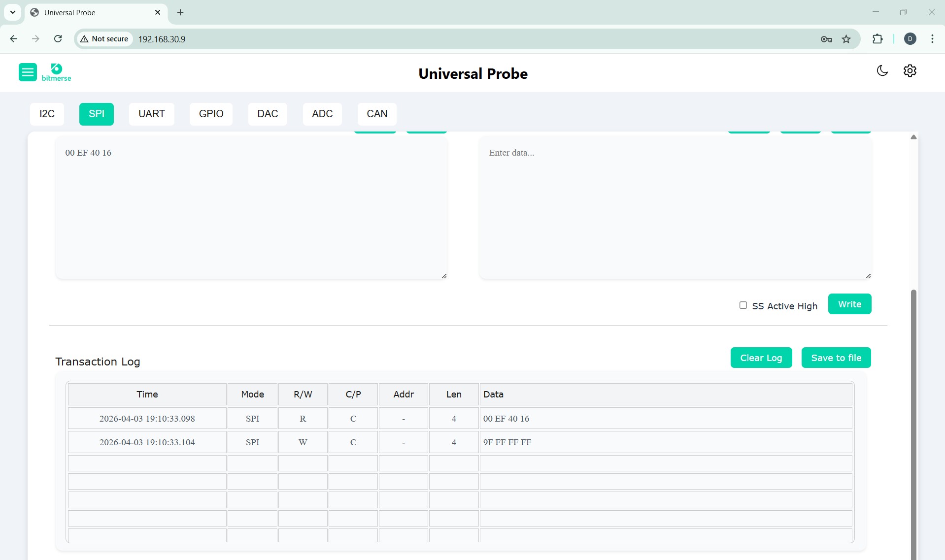This screenshot has width=945, height=560.
Task: Open the Chrome profile D avatar
Action: pos(910,39)
